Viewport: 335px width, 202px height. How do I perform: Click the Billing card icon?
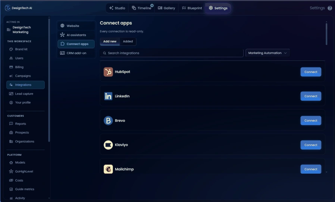click(x=11, y=67)
